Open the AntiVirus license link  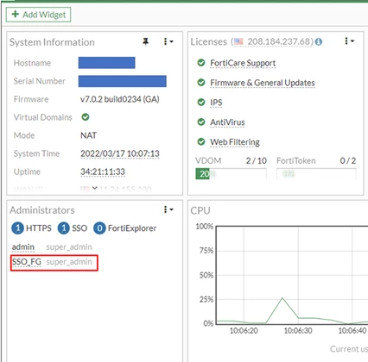click(227, 122)
